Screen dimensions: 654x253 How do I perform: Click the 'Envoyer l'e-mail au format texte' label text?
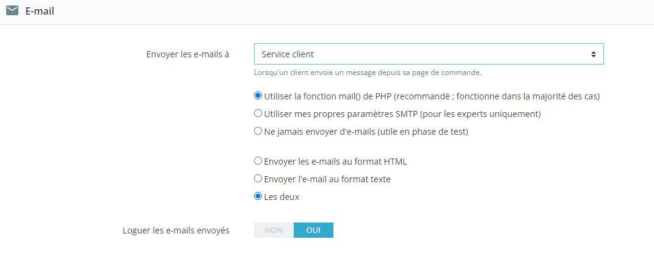point(327,179)
